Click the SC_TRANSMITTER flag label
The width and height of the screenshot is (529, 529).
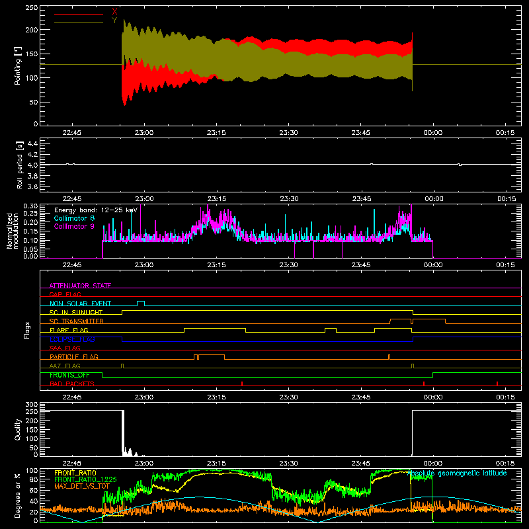tap(77, 321)
